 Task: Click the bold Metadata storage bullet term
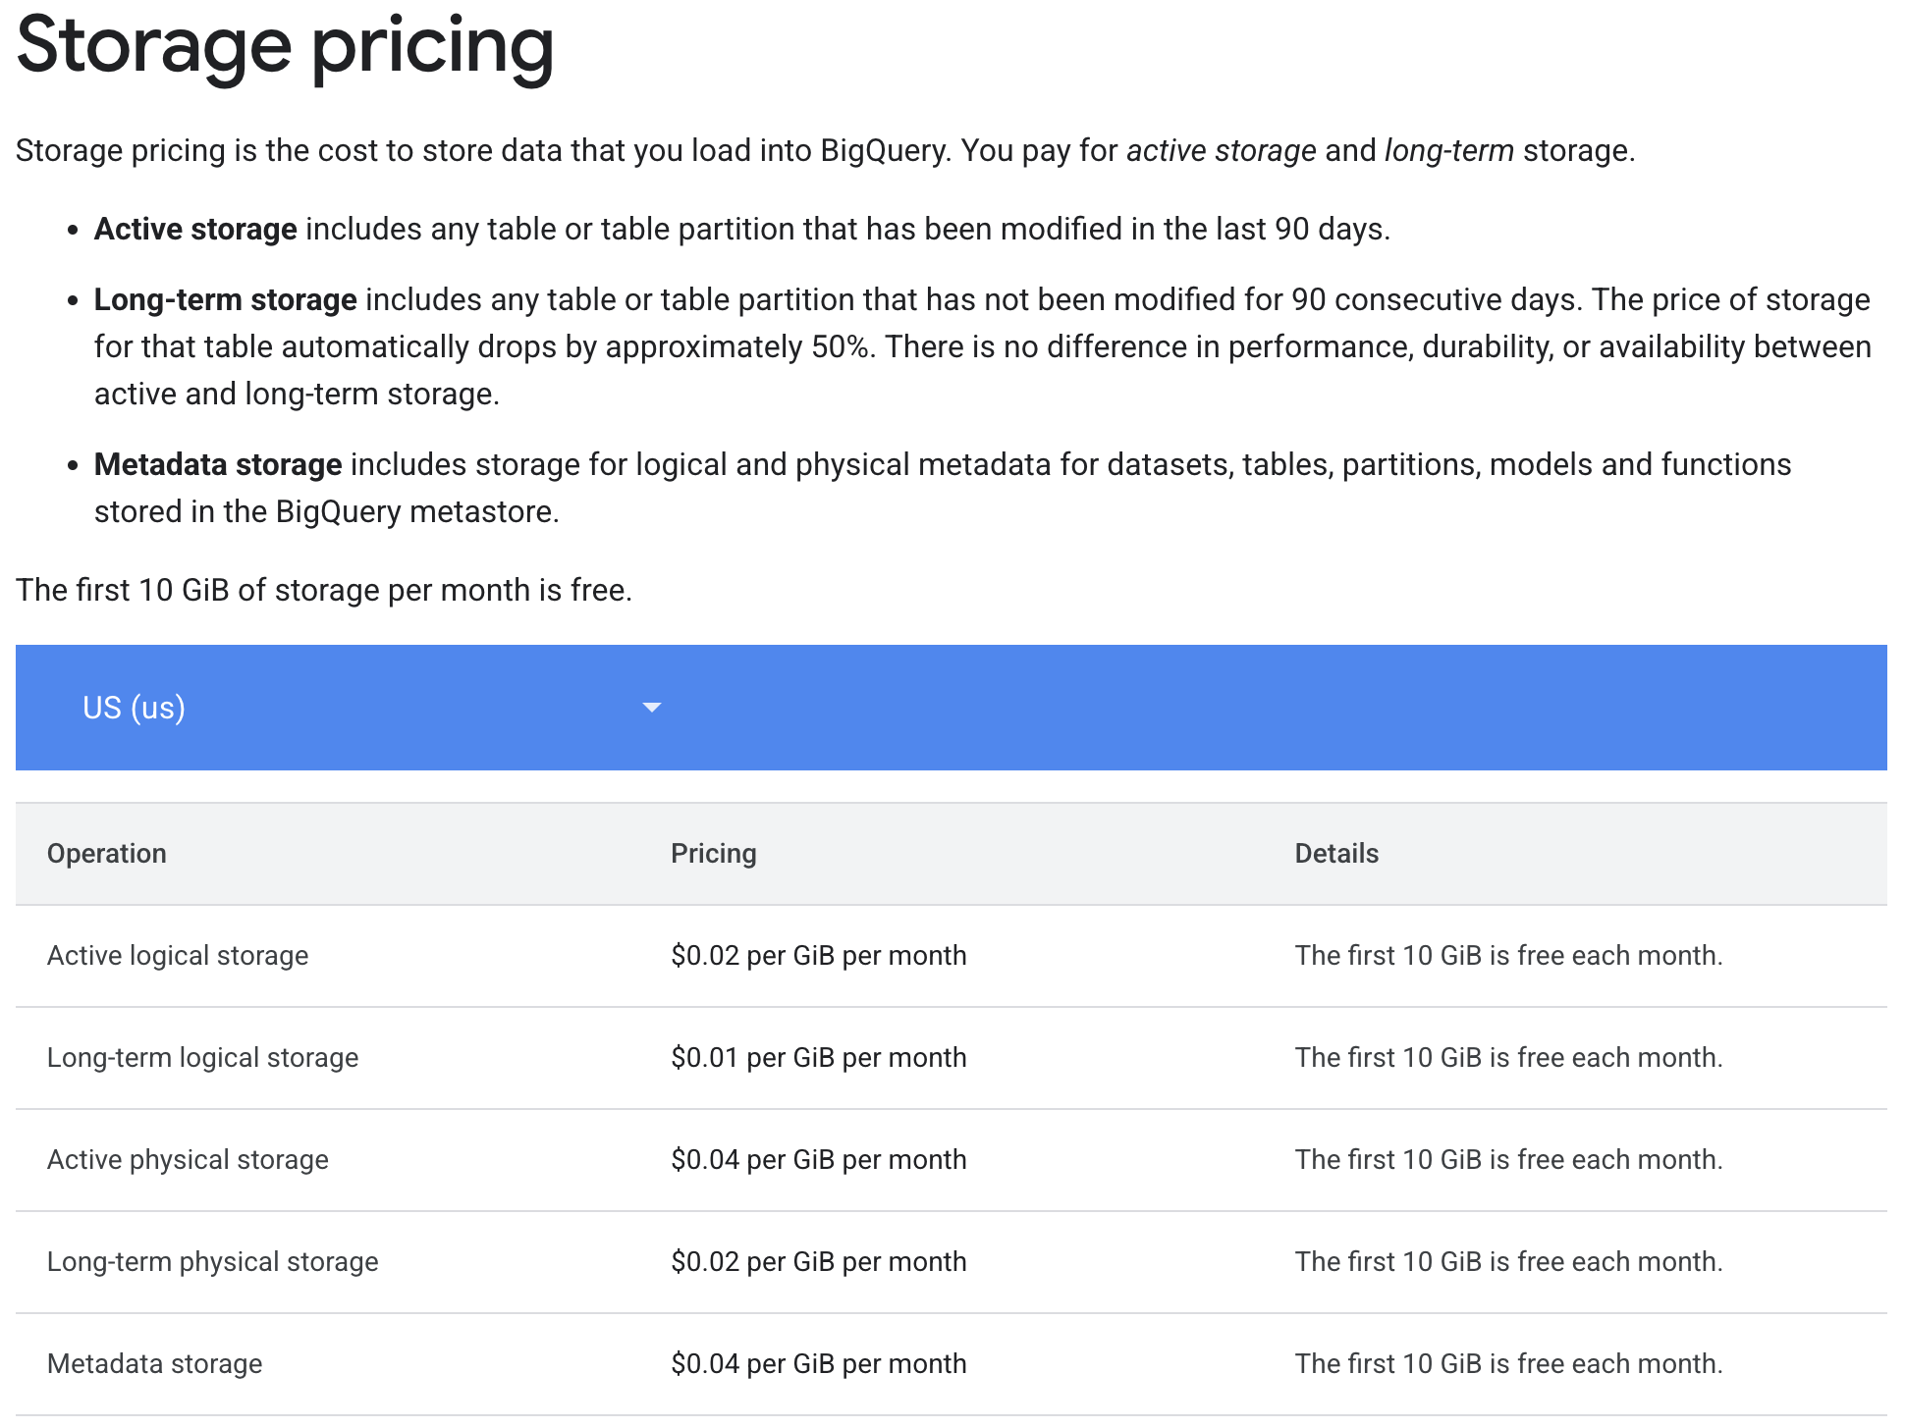pyautogui.click(x=218, y=464)
